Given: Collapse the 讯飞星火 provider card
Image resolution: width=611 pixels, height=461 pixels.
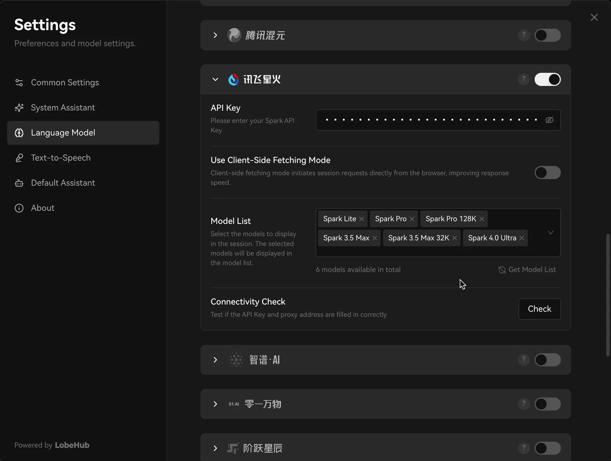Looking at the screenshot, I should (x=215, y=80).
